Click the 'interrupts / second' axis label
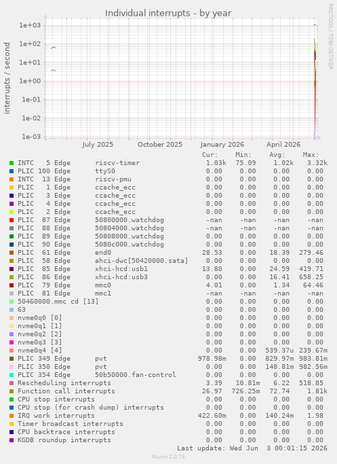Image resolution: width=337 pixels, height=464 pixels. click(7, 78)
